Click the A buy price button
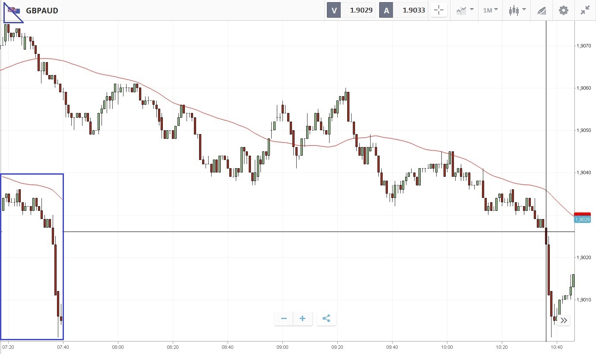 [386, 10]
